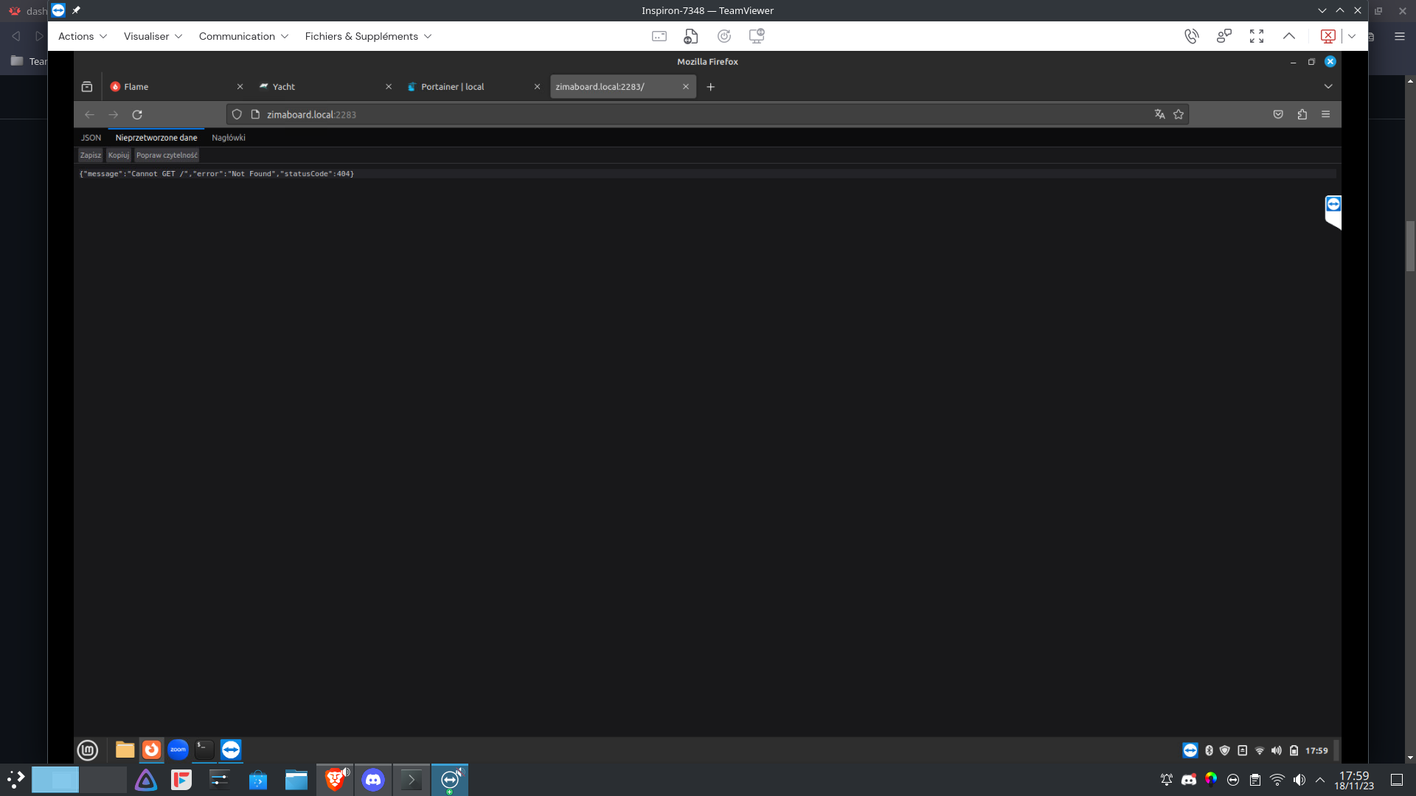Click remote Linux Mint menu button

click(x=88, y=750)
